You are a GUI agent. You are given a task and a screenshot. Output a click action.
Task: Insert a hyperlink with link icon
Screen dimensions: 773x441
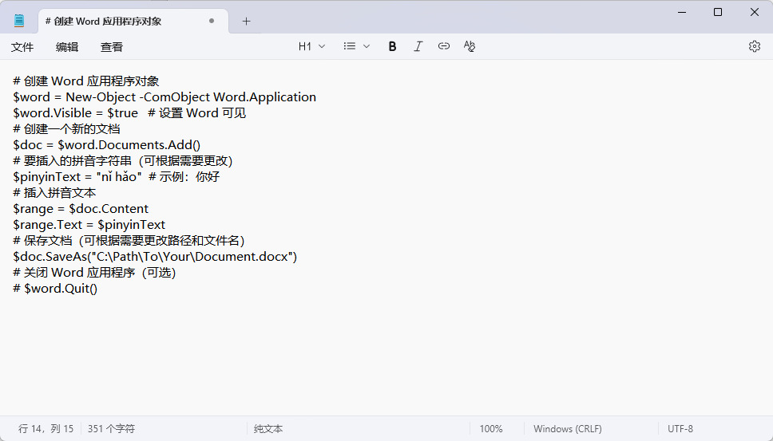click(444, 46)
